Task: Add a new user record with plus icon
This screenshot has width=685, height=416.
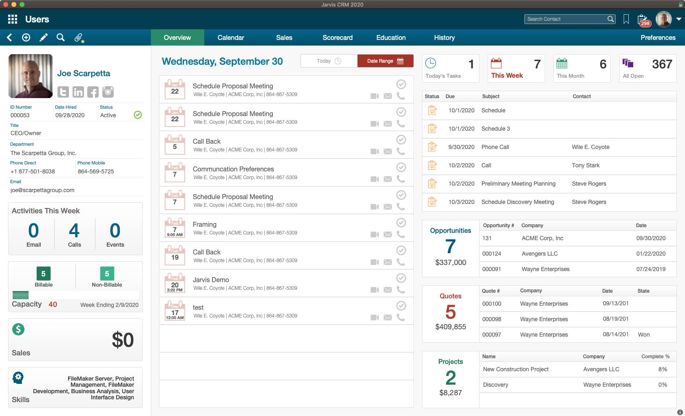Action: tap(26, 37)
